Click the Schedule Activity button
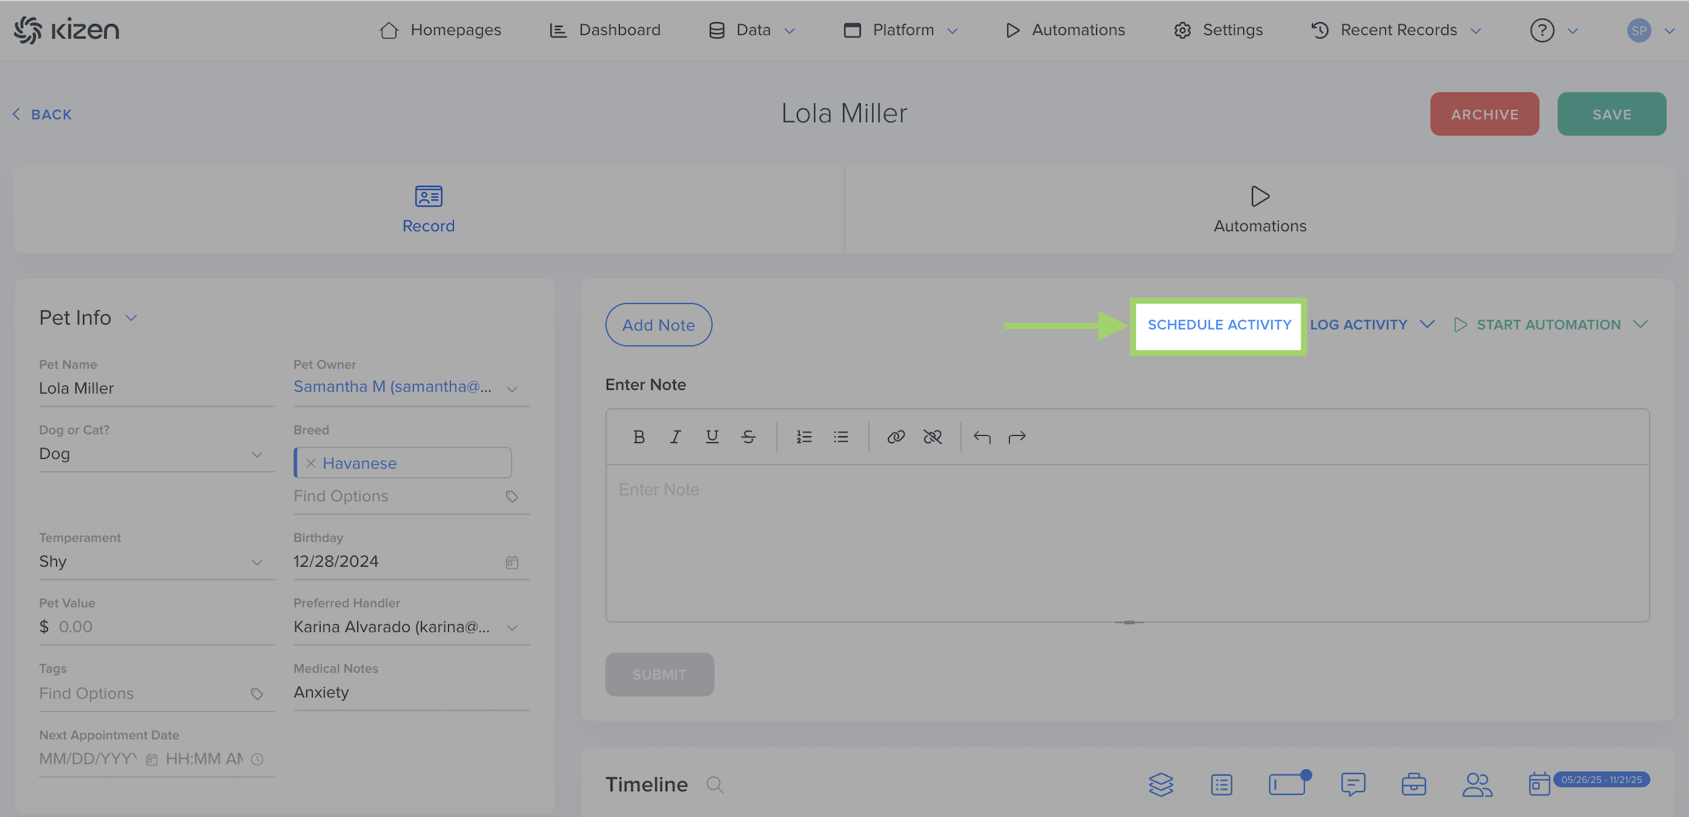The image size is (1689, 817). coord(1219,325)
